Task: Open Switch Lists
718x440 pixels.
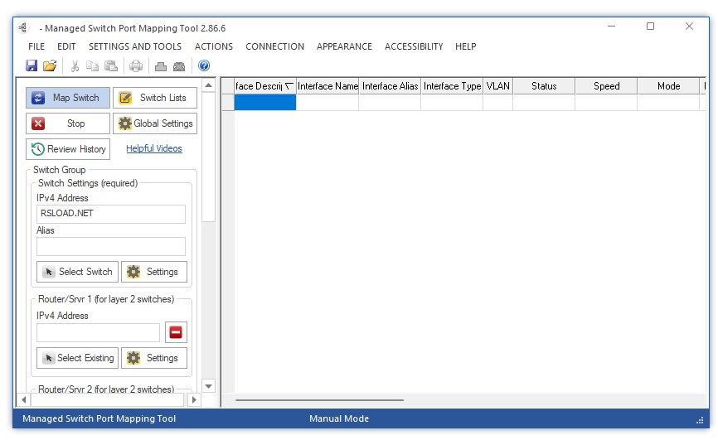Action: pyautogui.click(x=155, y=98)
